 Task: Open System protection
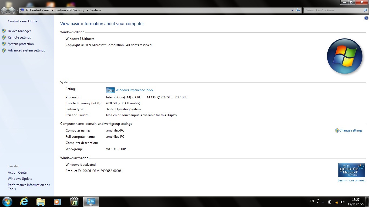pos(21,44)
